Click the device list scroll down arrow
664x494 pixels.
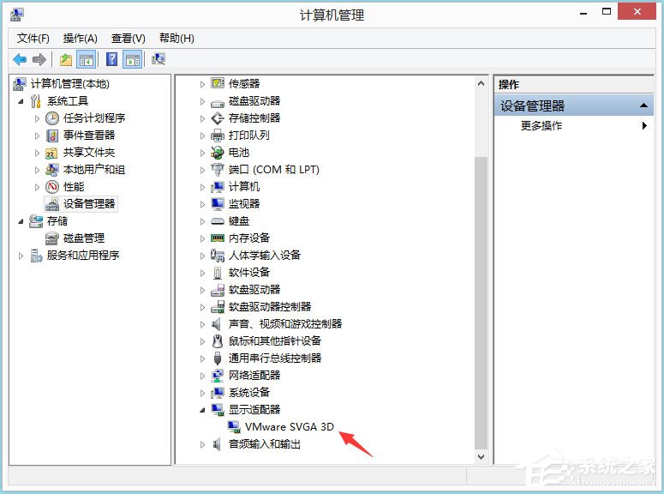coord(481,457)
